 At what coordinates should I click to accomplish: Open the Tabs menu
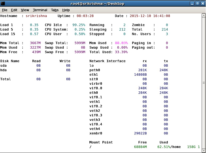55,10
